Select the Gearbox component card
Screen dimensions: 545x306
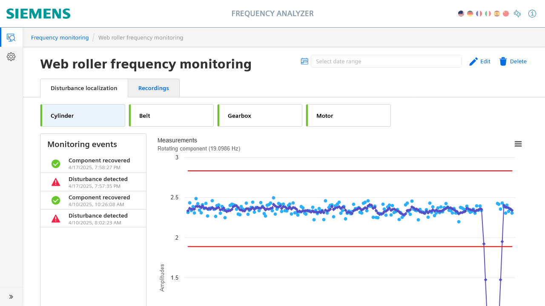(x=260, y=116)
